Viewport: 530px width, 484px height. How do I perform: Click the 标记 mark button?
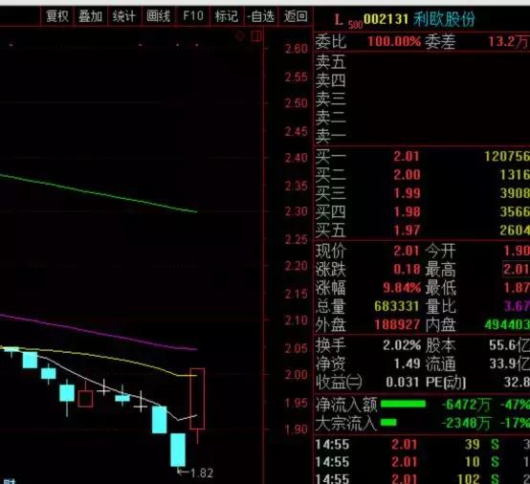coord(227,16)
